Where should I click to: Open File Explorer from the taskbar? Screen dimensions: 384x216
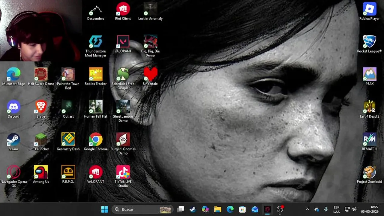[217, 209]
